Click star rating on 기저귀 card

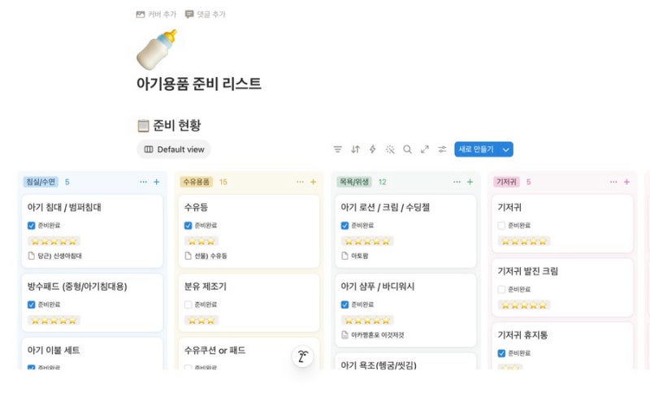tap(524, 241)
